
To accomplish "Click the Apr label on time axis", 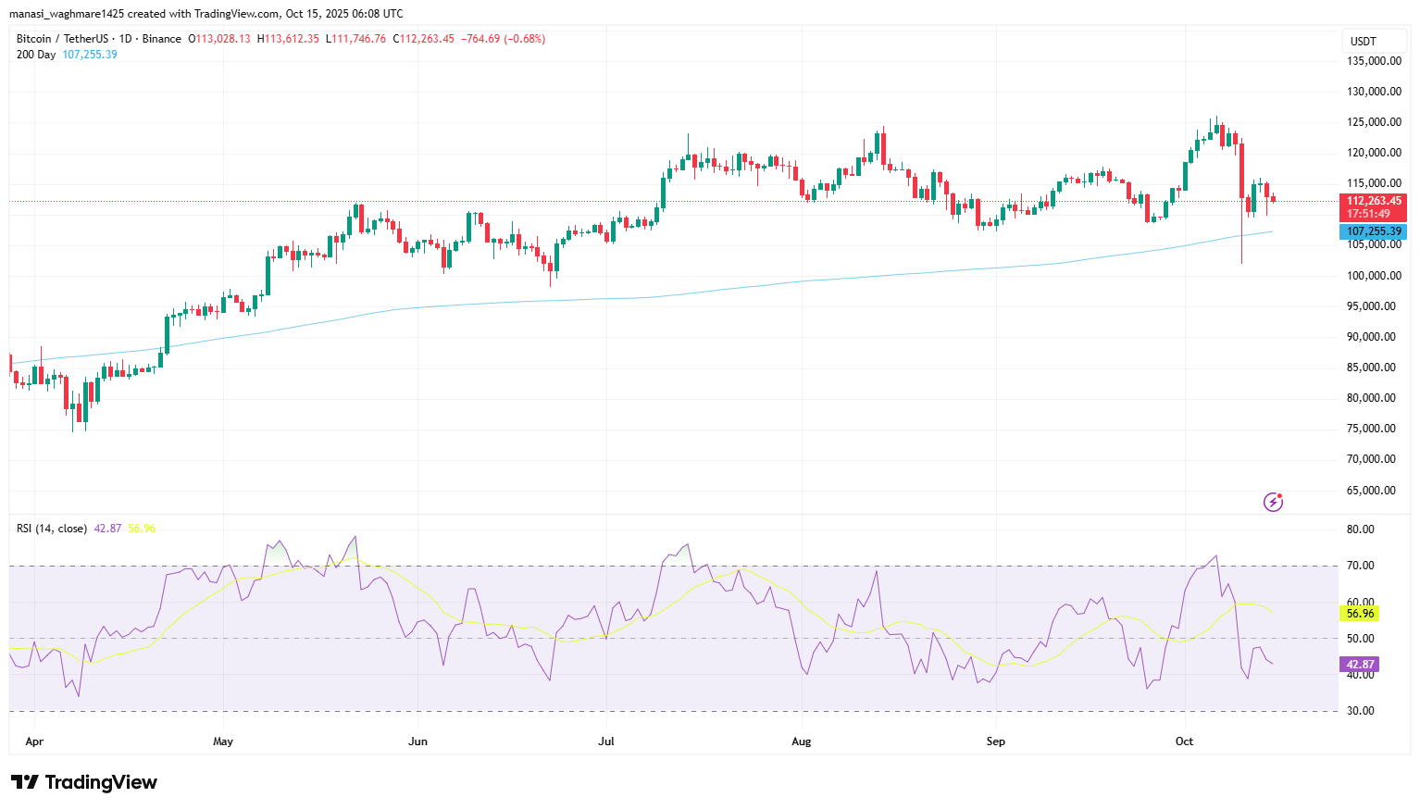I will click(x=34, y=741).
